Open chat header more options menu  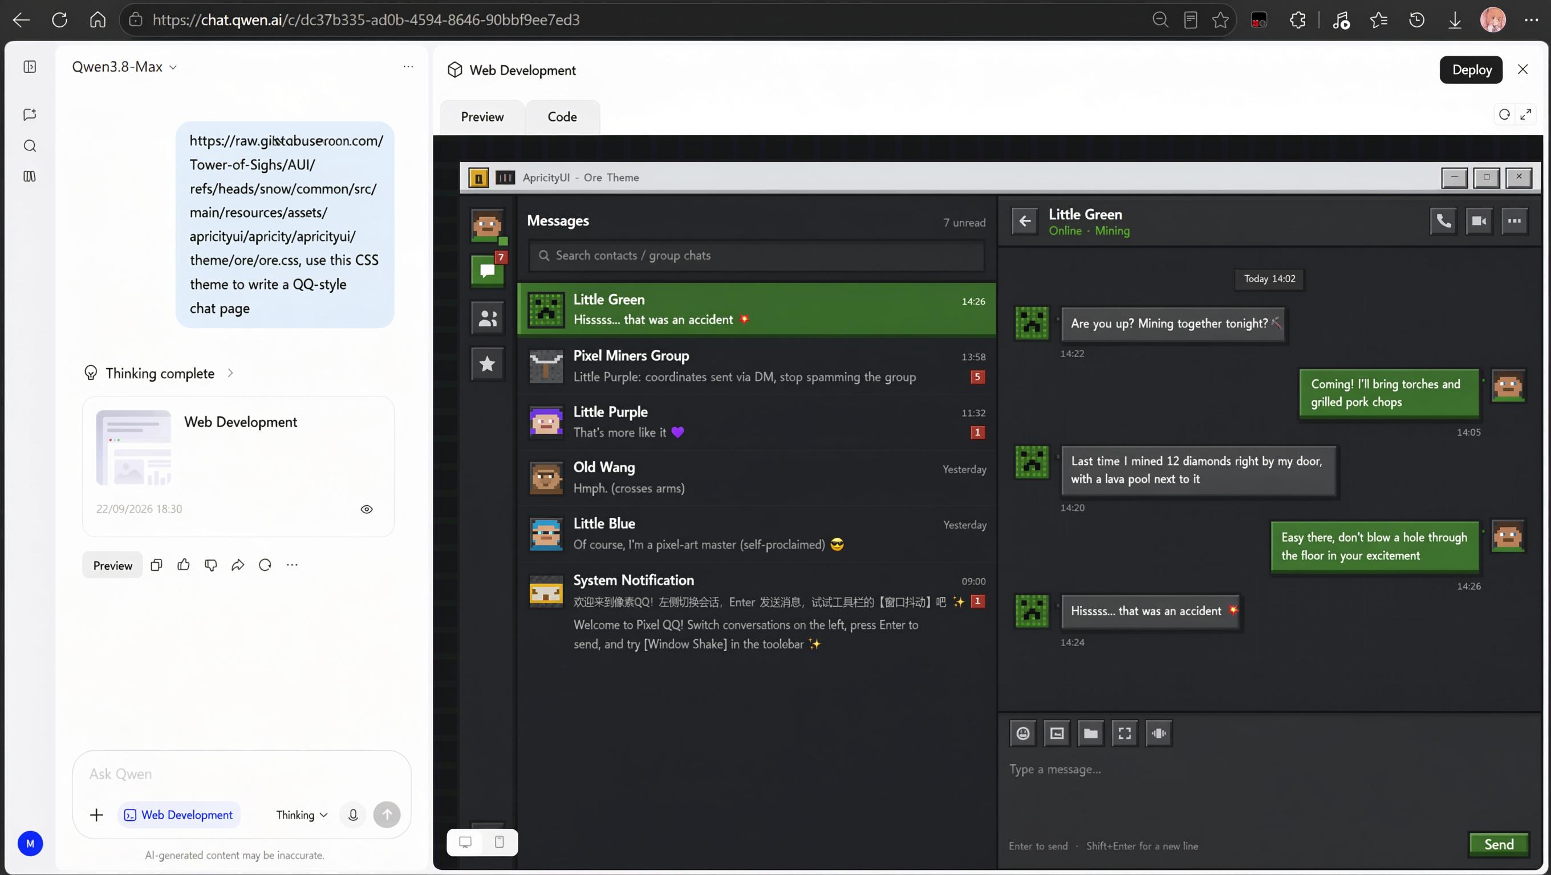1515,221
